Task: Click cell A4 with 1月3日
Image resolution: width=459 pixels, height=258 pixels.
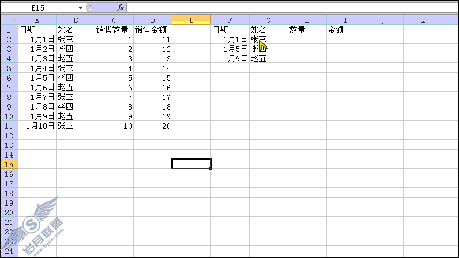Action: click(37, 58)
